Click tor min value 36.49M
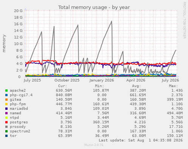 click(x=102, y=136)
